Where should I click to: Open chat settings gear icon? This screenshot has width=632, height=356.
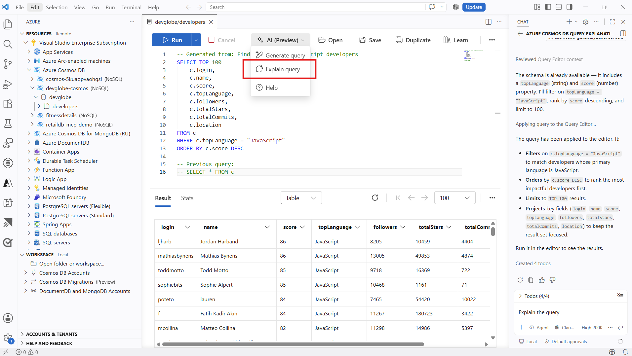(x=586, y=22)
